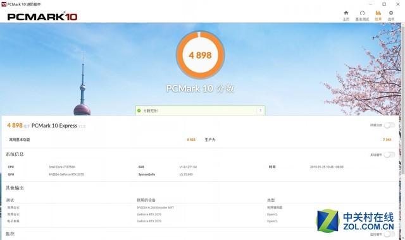405x240 pixels.
Task: Click the PCMark 10 logo in the header
Action: tap(42, 17)
